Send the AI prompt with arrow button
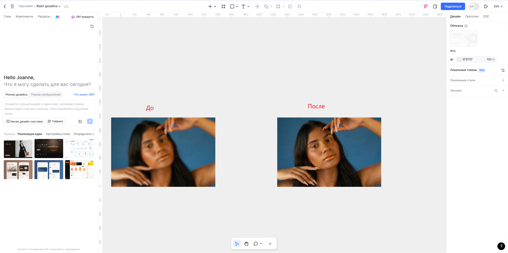The image size is (508, 253). (x=90, y=121)
